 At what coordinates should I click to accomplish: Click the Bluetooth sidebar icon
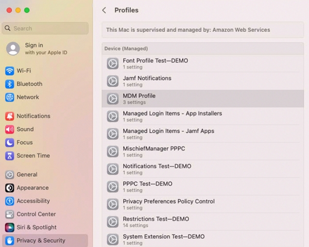(9, 84)
